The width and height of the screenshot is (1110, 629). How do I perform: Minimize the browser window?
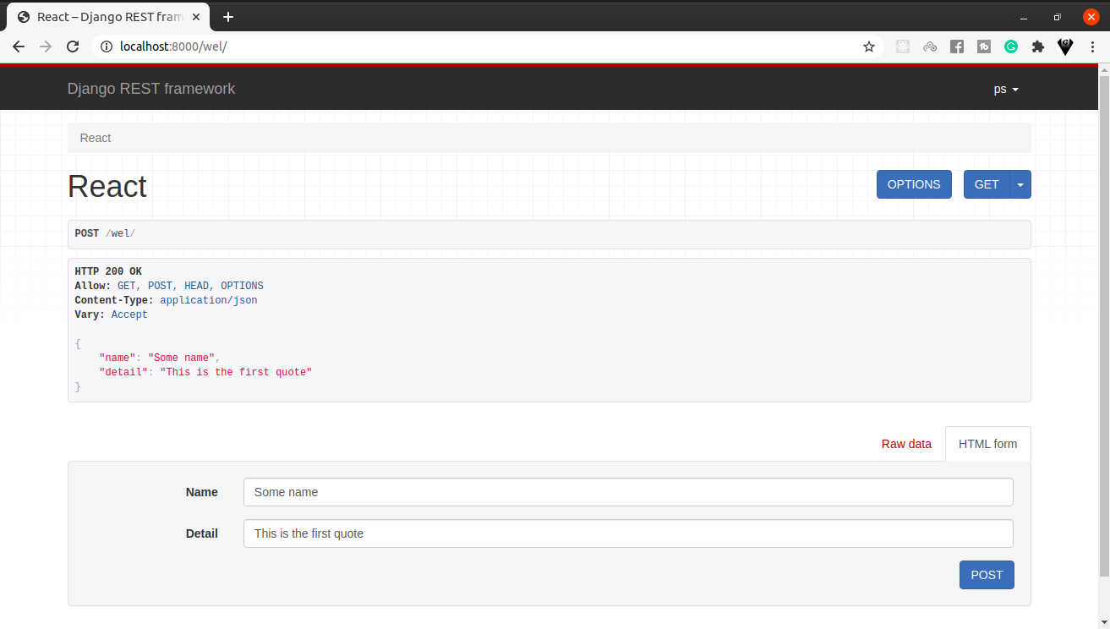point(1024,17)
